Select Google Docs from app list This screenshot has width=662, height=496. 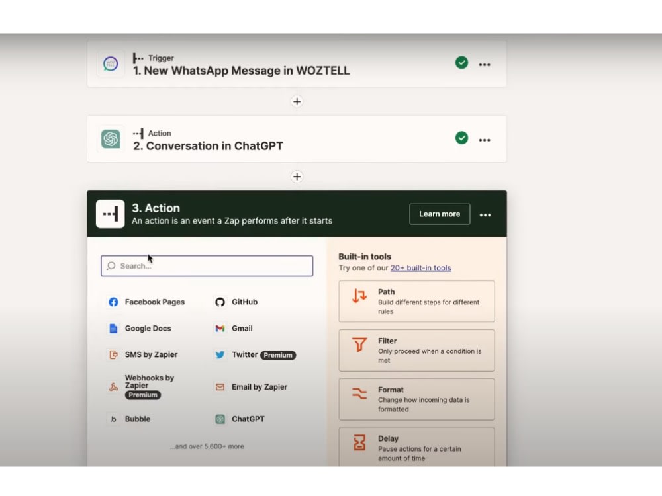point(147,328)
